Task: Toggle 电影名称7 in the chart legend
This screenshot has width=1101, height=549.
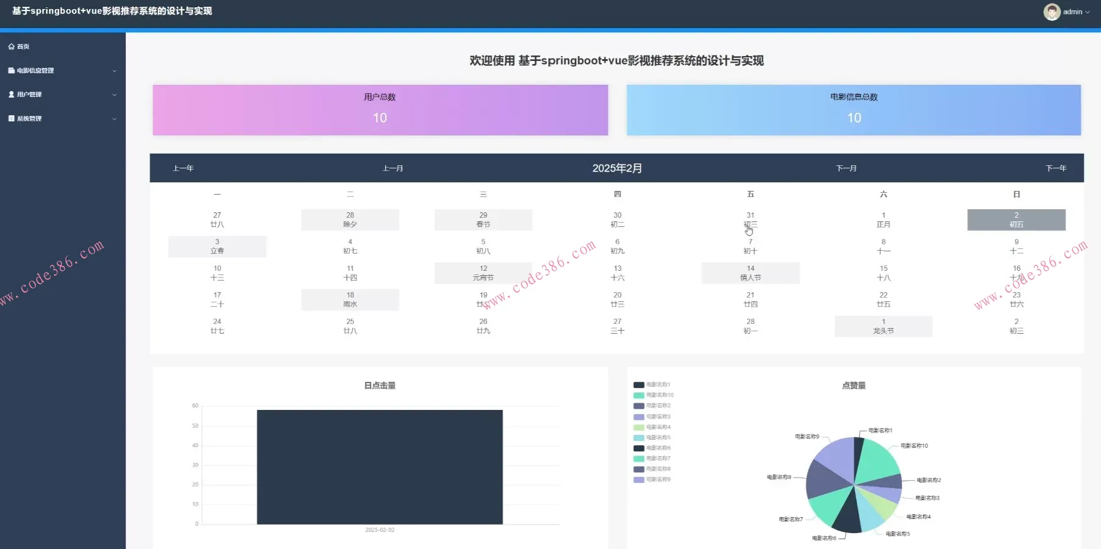Action: [x=652, y=459]
